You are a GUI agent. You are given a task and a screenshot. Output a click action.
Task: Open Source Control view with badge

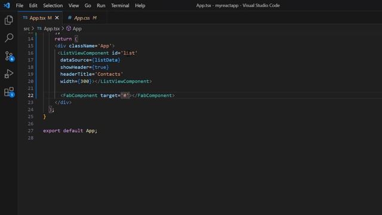click(10, 56)
